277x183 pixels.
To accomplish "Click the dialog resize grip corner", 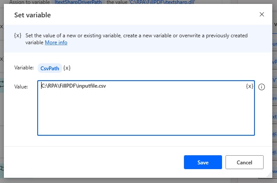I will point(269,175).
